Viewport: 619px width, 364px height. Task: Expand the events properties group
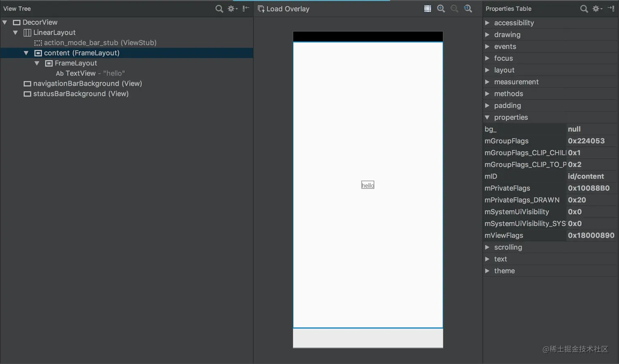[487, 47]
